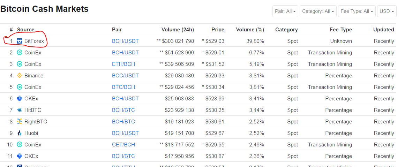Click CoinEx logo in BTC/BCH row
Image resolution: width=405 pixels, height=167 pixels.
20,87
